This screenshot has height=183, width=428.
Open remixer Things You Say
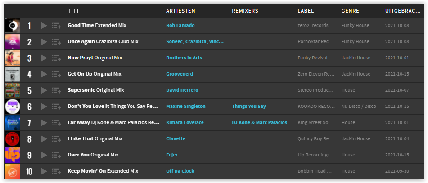point(249,107)
